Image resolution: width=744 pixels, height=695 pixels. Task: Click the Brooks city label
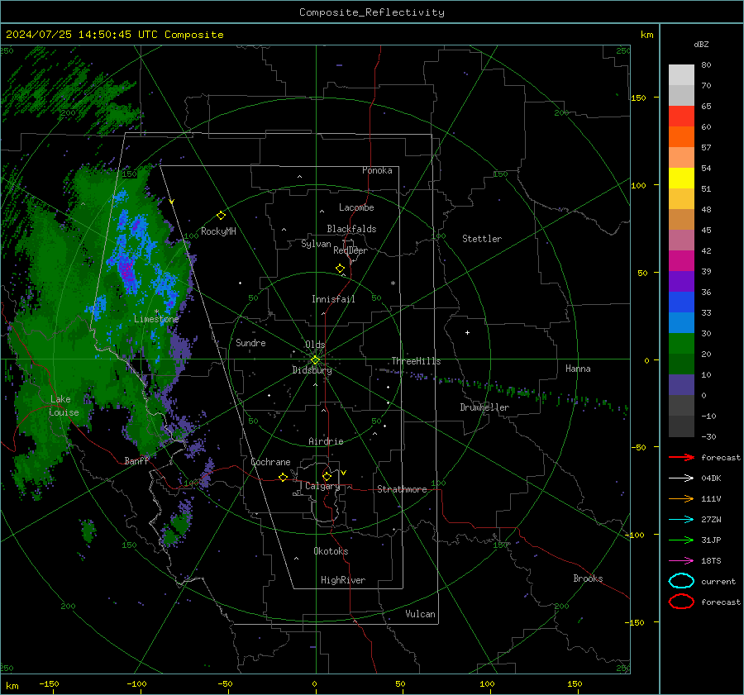[588, 578]
